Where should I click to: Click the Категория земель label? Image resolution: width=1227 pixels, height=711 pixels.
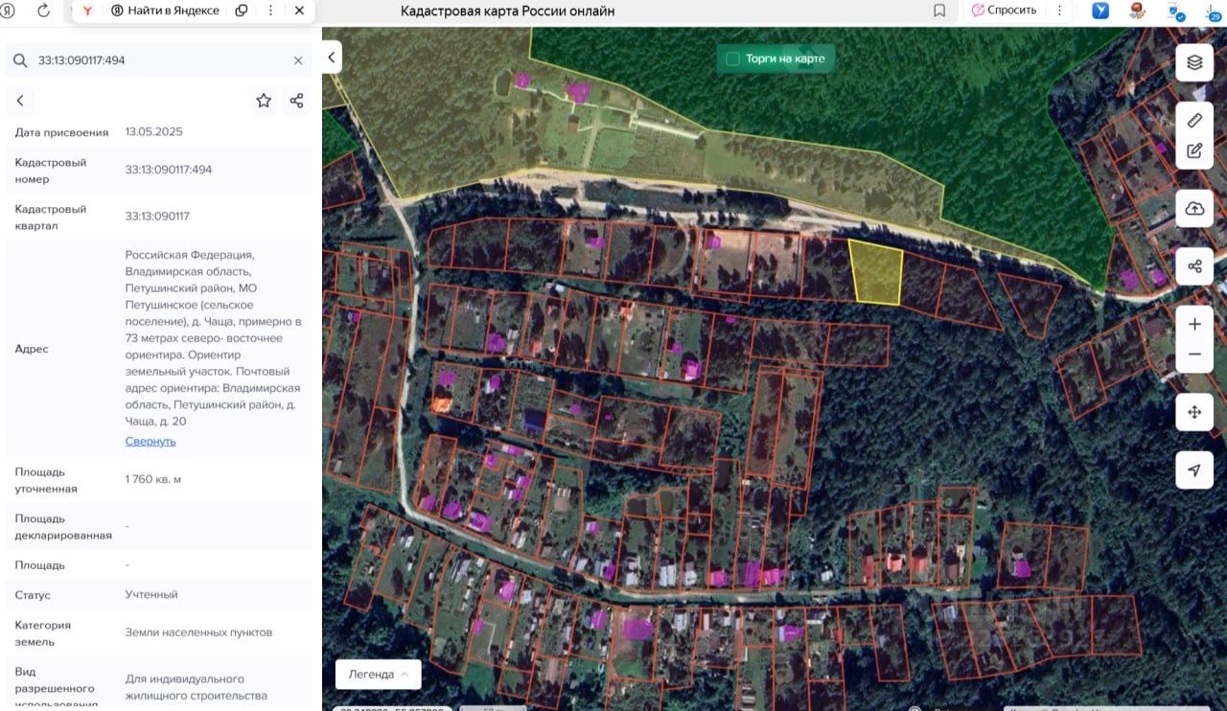43,633
